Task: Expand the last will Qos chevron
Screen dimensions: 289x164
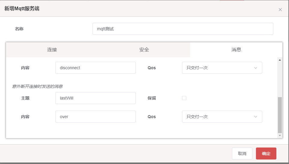Action: pyautogui.click(x=256, y=117)
